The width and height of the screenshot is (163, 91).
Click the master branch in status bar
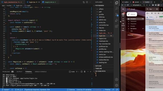pyautogui.click(x=6, y=90)
